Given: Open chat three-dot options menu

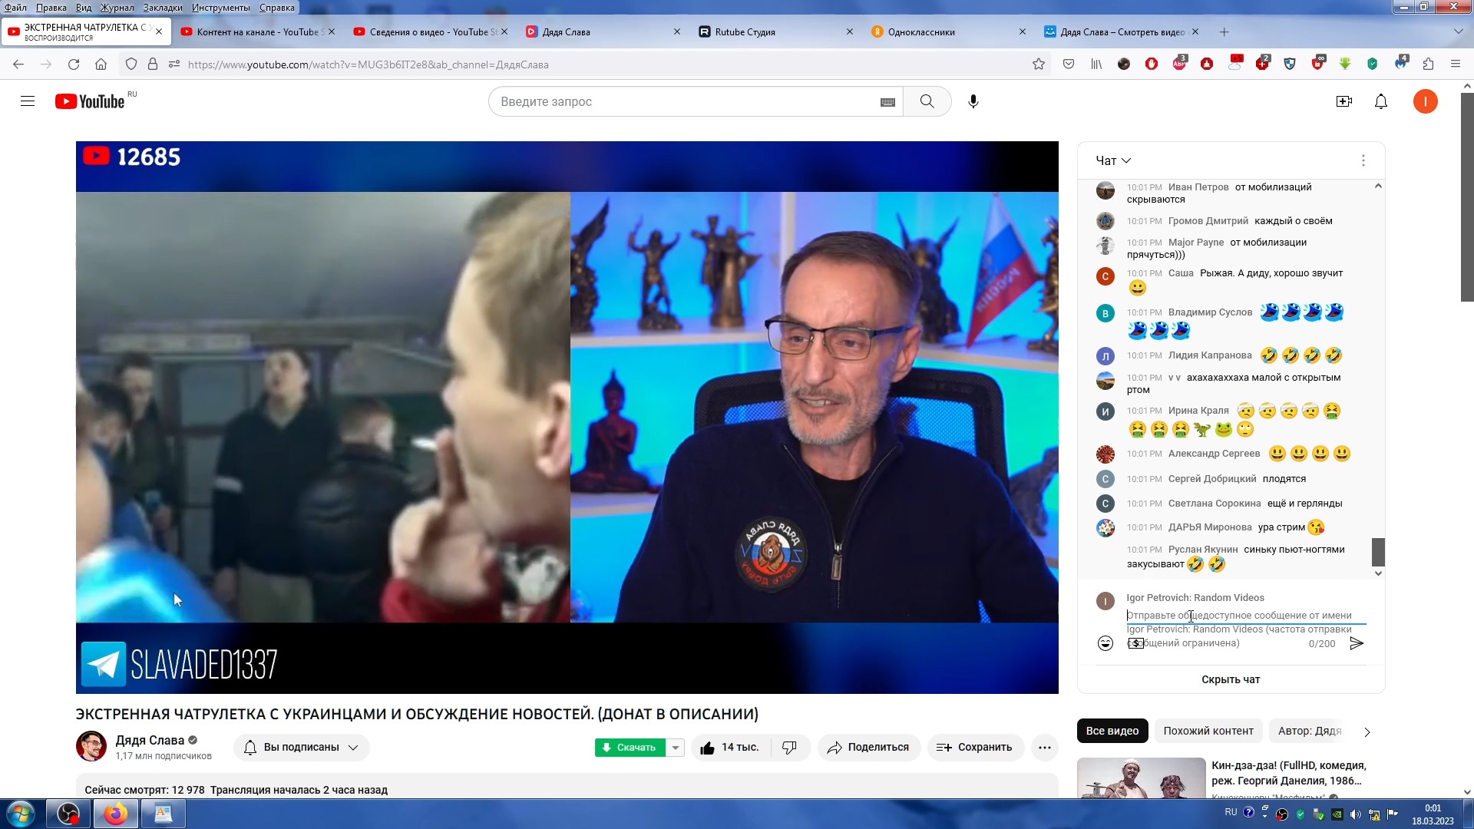Looking at the screenshot, I should [1363, 160].
